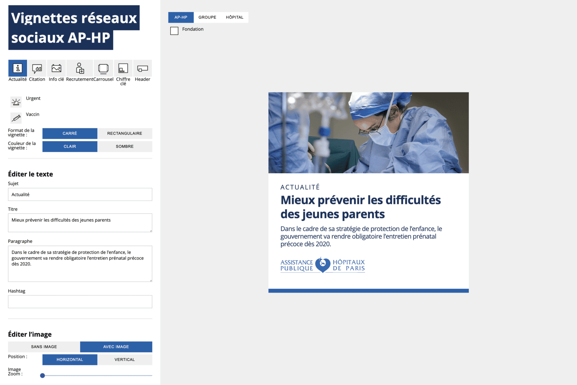Image resolution: width=577 pixels, height=385 pixels.
Task: Pick the Info clé template icon
Action: pos(57,68)
